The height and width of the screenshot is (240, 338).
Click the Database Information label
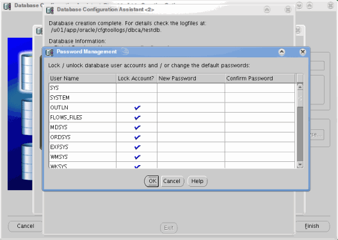[x=77, y=41]
